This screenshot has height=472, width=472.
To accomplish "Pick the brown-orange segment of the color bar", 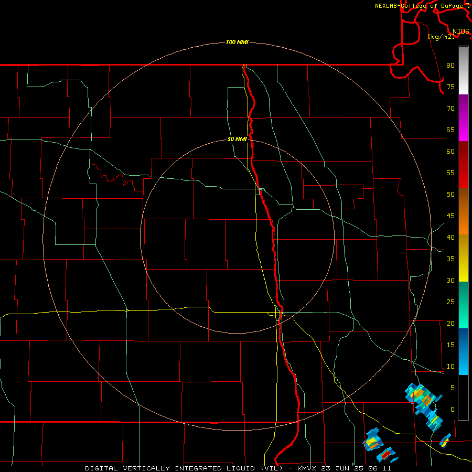I will (463, 211).
